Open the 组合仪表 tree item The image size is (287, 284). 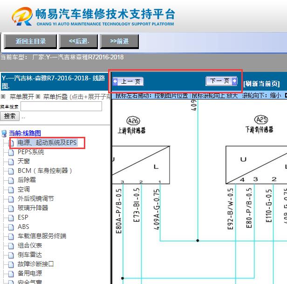(x=30, y=246)
